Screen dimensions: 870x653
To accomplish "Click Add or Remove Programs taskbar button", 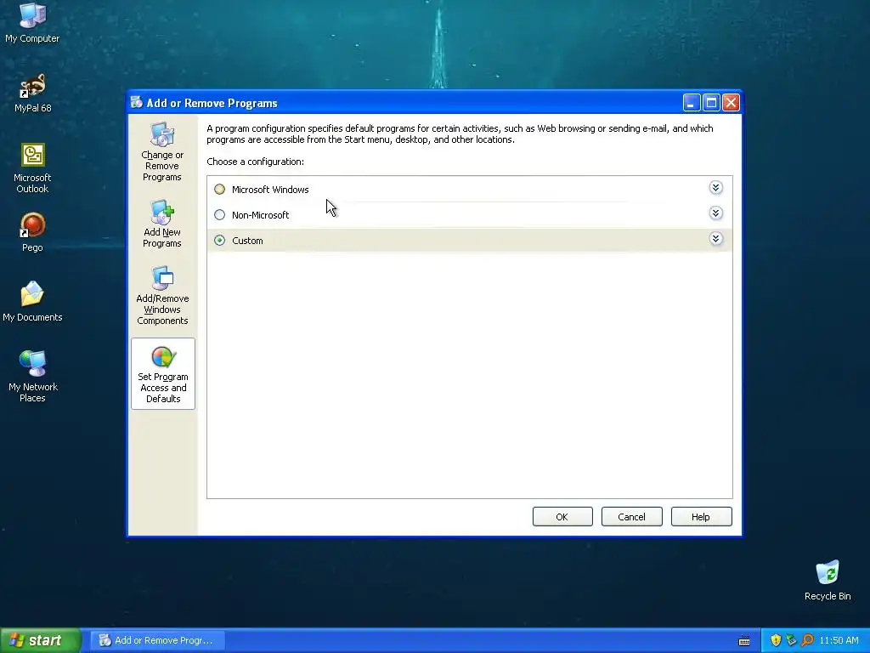I will (x=157, y=640).
